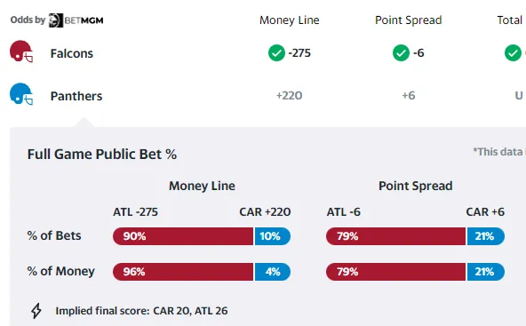Click the Total column header
526x326 pixels.
point(510,20)
